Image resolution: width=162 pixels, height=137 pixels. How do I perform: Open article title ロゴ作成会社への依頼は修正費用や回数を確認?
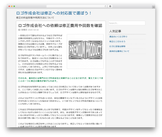(x=60, y=26)
